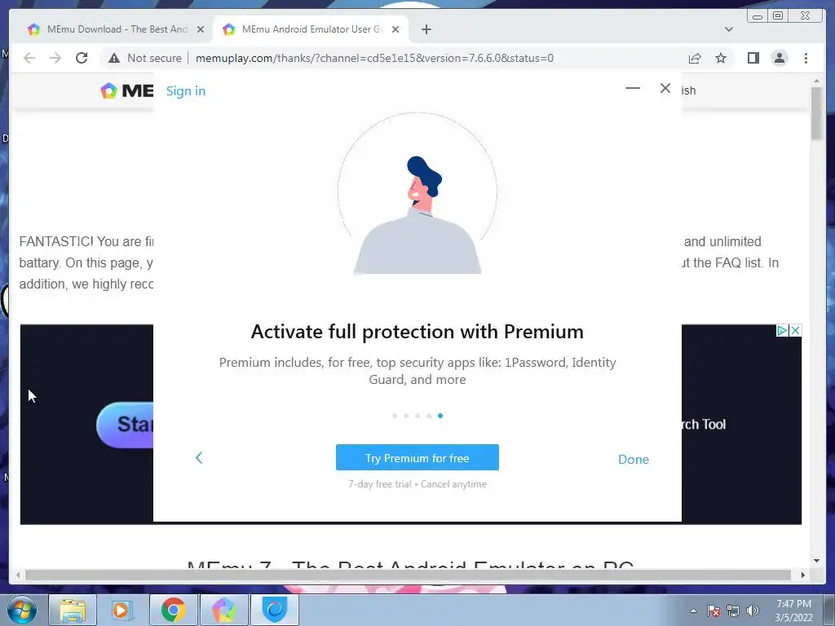Screen dimensions: 835x626
Task: Open Windows Explorer from taskbar
Action: (73, 610)
